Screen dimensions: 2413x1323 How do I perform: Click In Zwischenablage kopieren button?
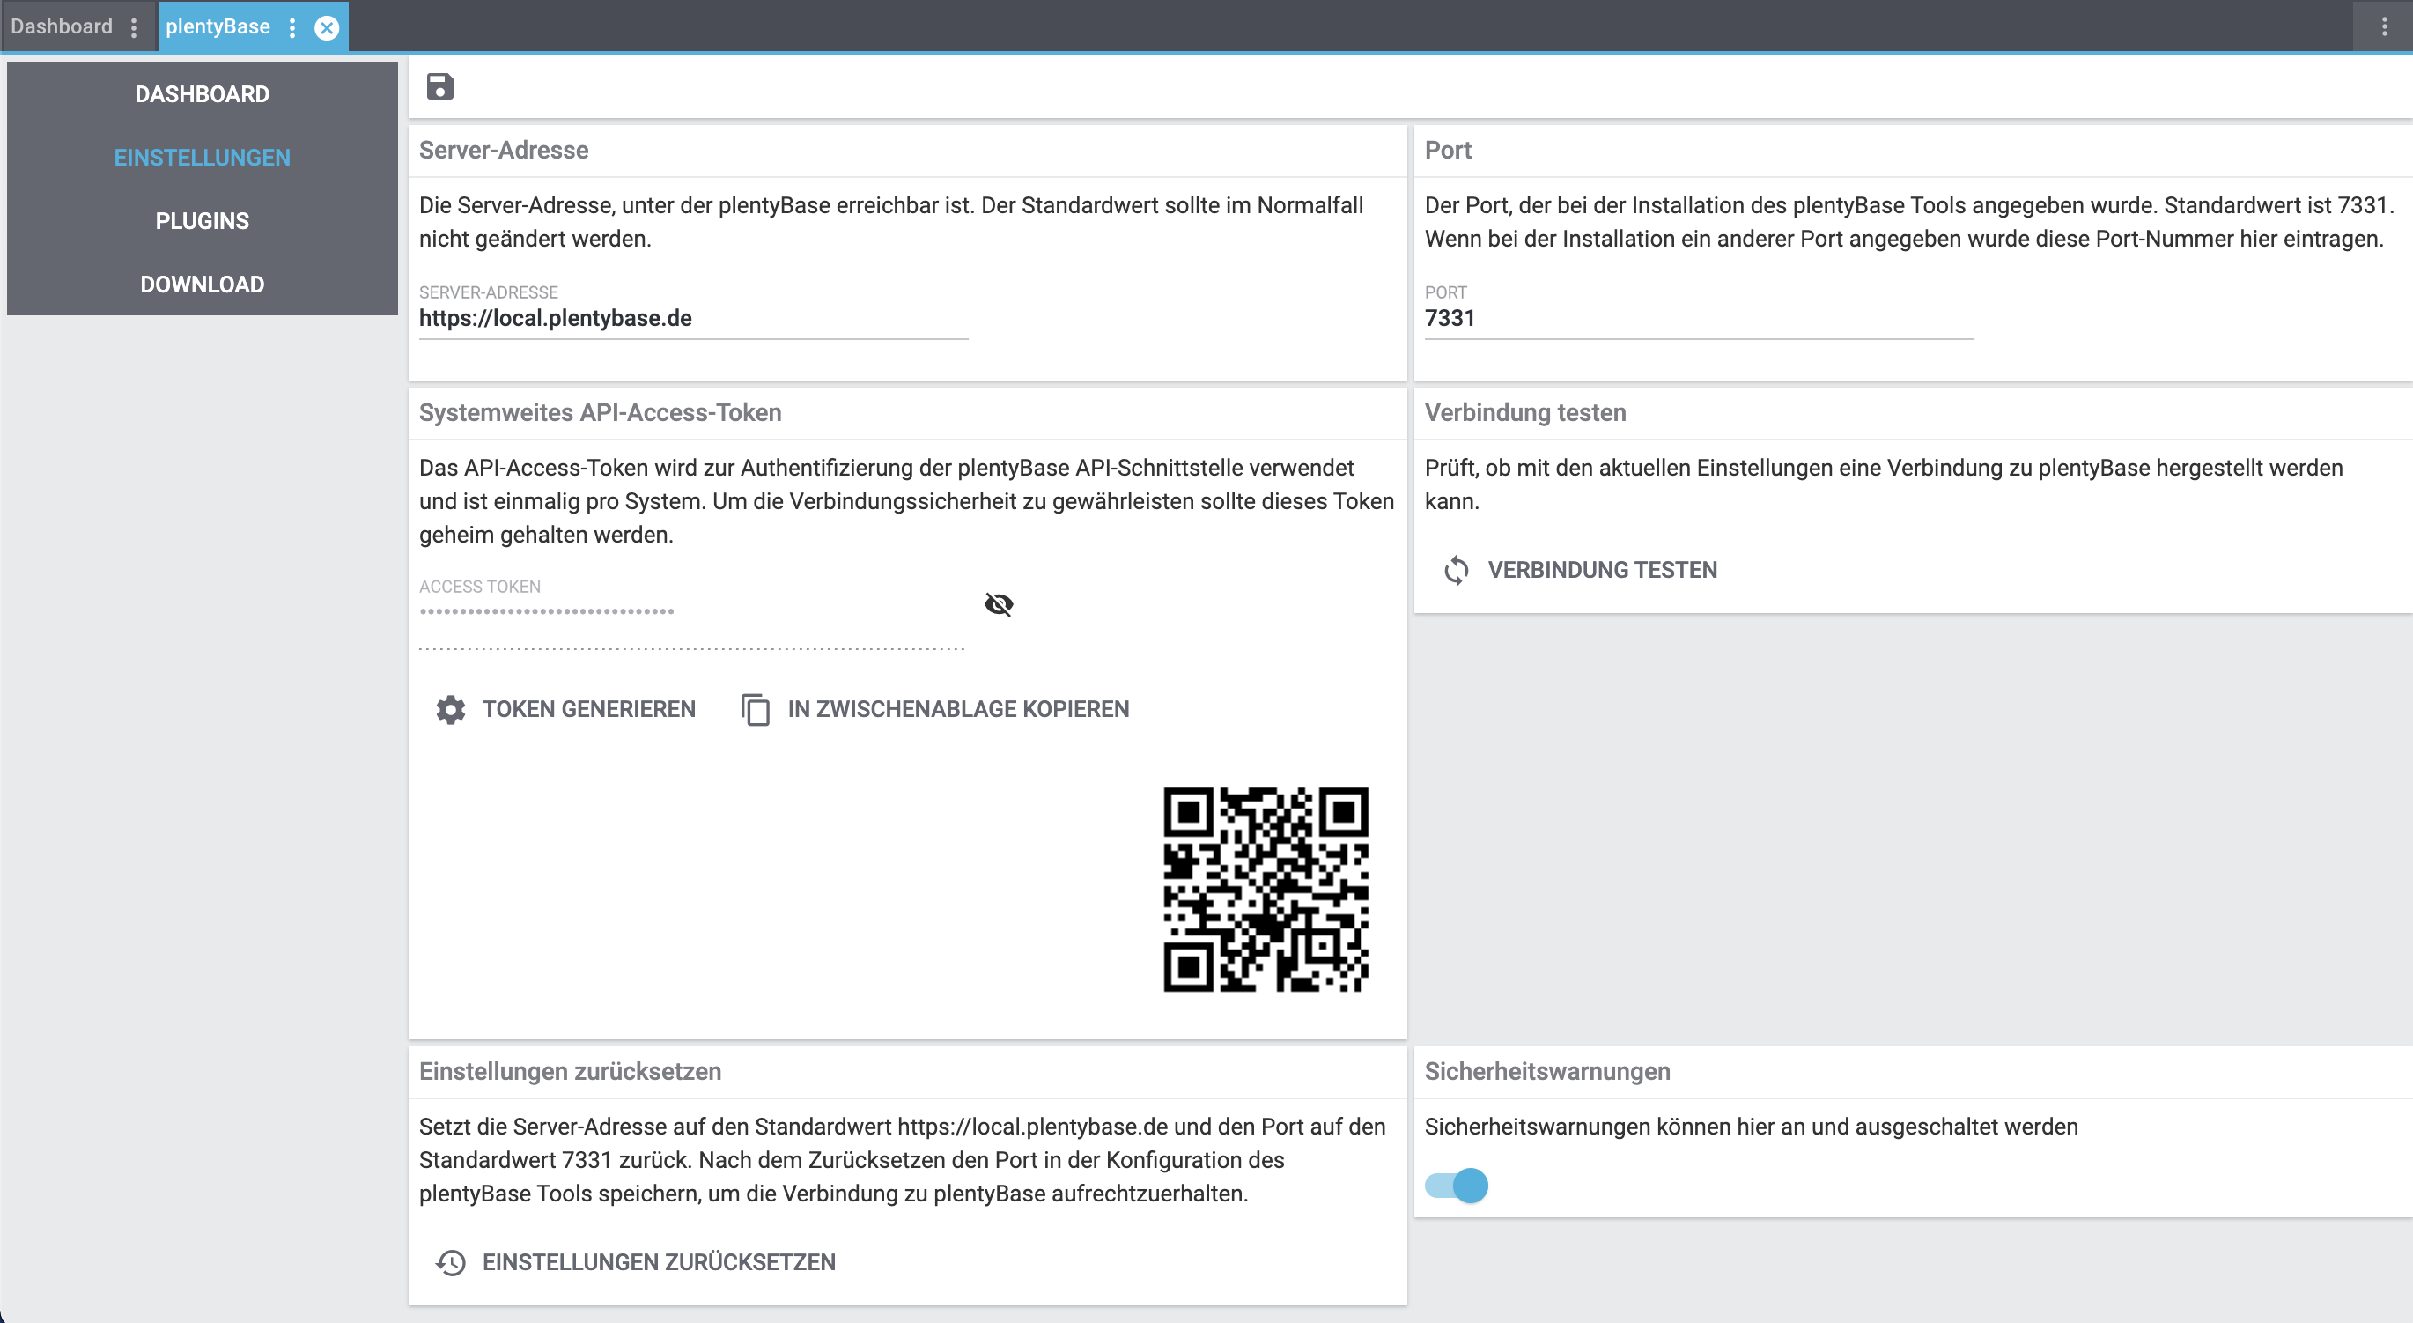pos(957,709)
